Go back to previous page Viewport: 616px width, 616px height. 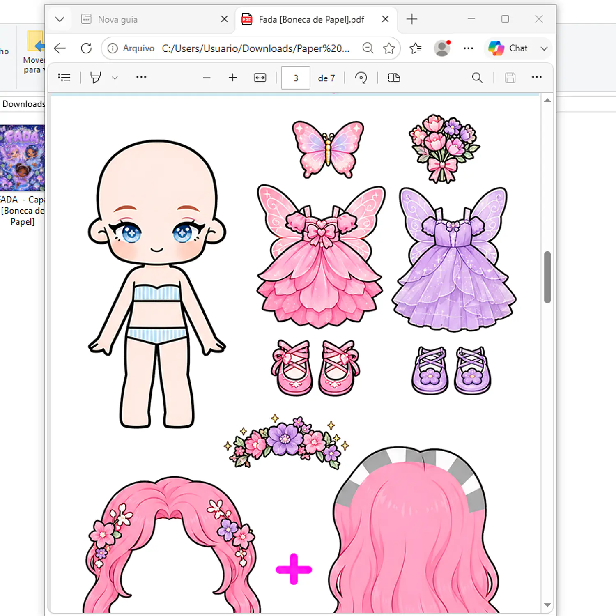coord(60,48)
